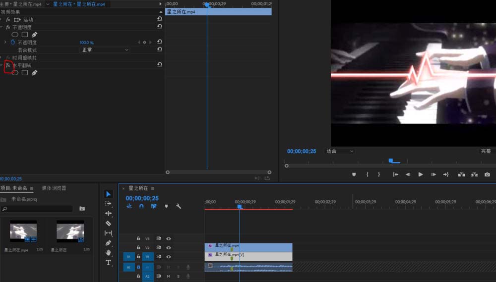496x282 pixels.
Task: Toggle animation stopwatch for 不透明度
Action: pyautogui.click(x=13, y=42)
